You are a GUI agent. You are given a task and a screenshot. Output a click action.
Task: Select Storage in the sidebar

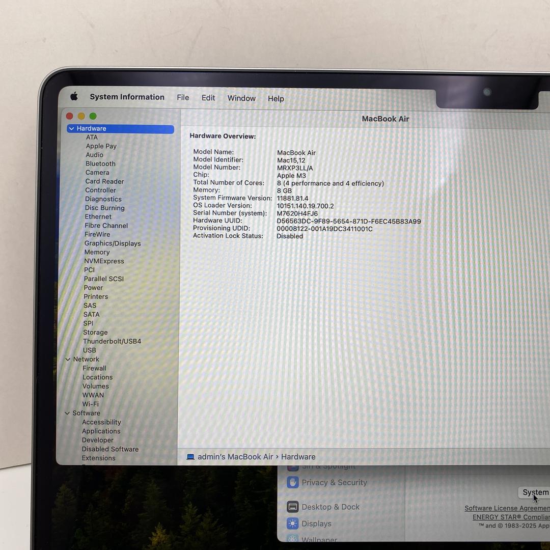point(95,332)
